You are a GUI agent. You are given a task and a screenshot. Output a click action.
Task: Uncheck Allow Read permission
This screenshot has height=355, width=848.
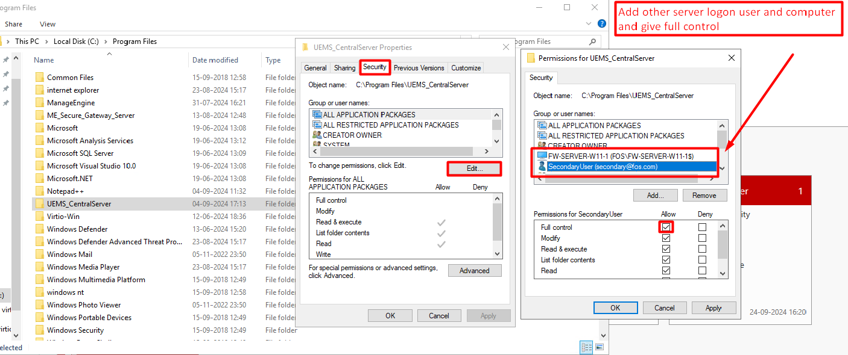point(666,270)
